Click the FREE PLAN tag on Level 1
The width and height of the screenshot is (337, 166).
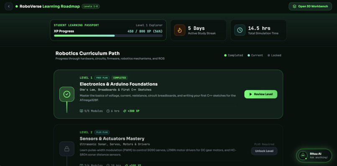point(102,78)
